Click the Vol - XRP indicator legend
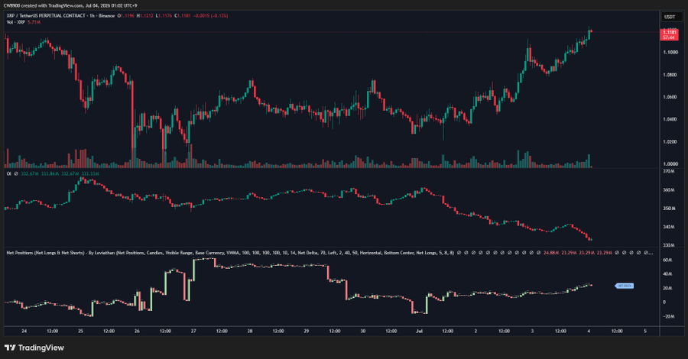Screen dimensions: 688x359 point(16,22)
